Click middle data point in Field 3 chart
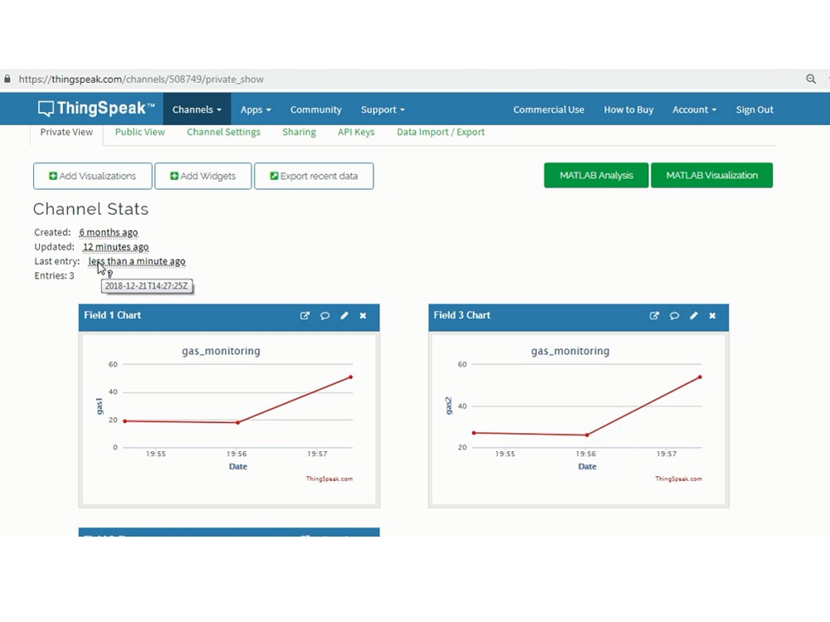 587,435
